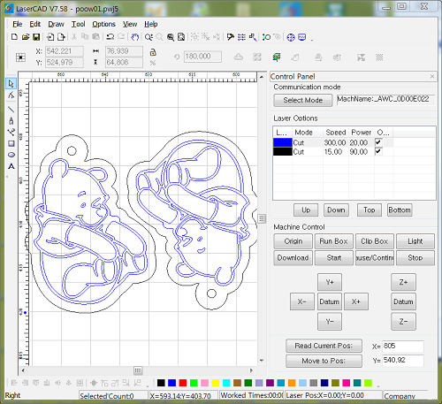Click the rotation angle field 180.000
Screen dimensions: 442x404
click(202, 57)
